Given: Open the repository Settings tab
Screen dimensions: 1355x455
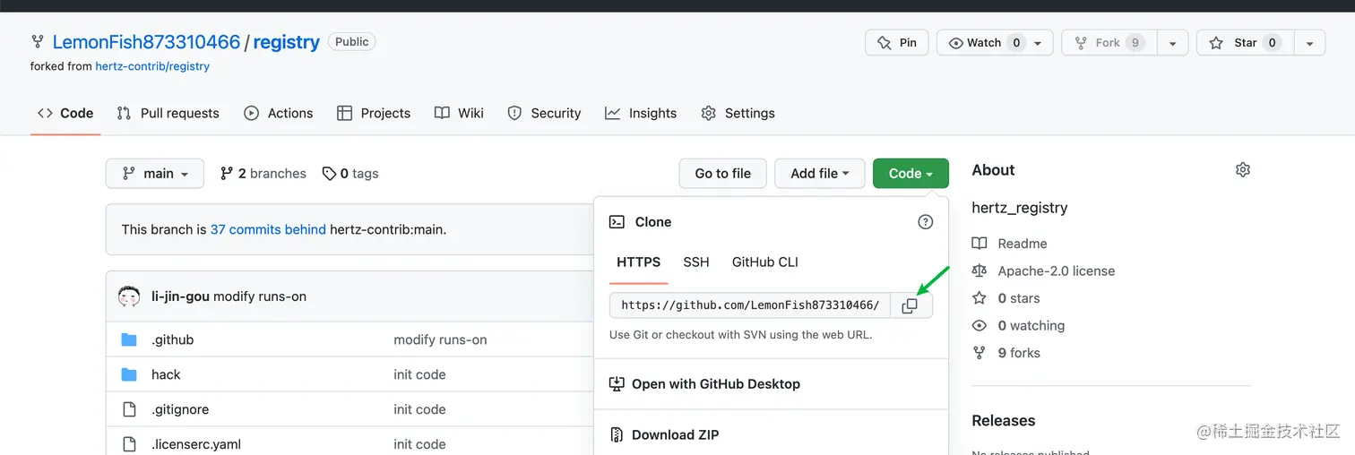Looking at the screenshot, I should point(738,113).
